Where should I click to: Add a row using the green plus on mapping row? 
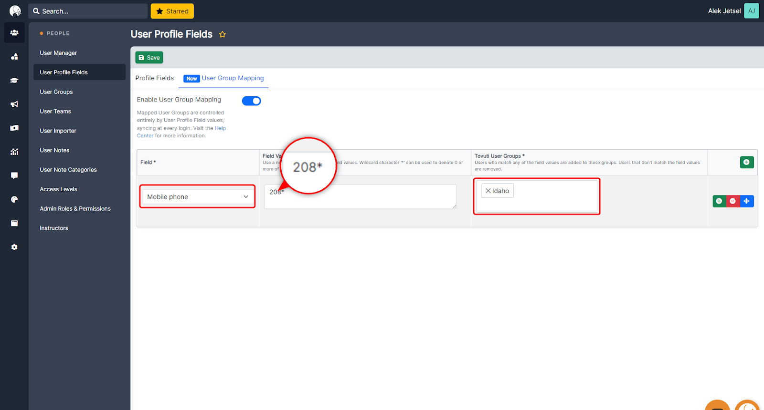719,201
